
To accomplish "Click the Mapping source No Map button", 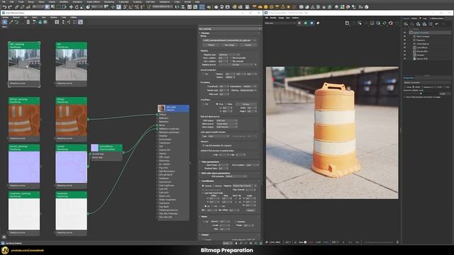I will coord(235,64).
